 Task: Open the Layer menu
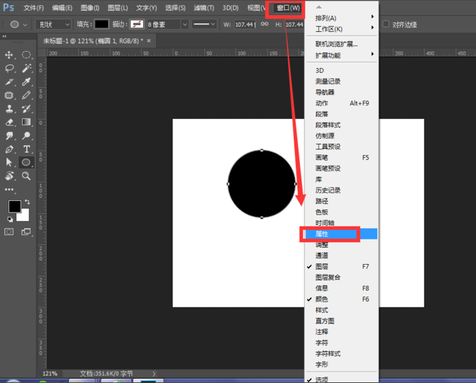(x=118, y=8)
